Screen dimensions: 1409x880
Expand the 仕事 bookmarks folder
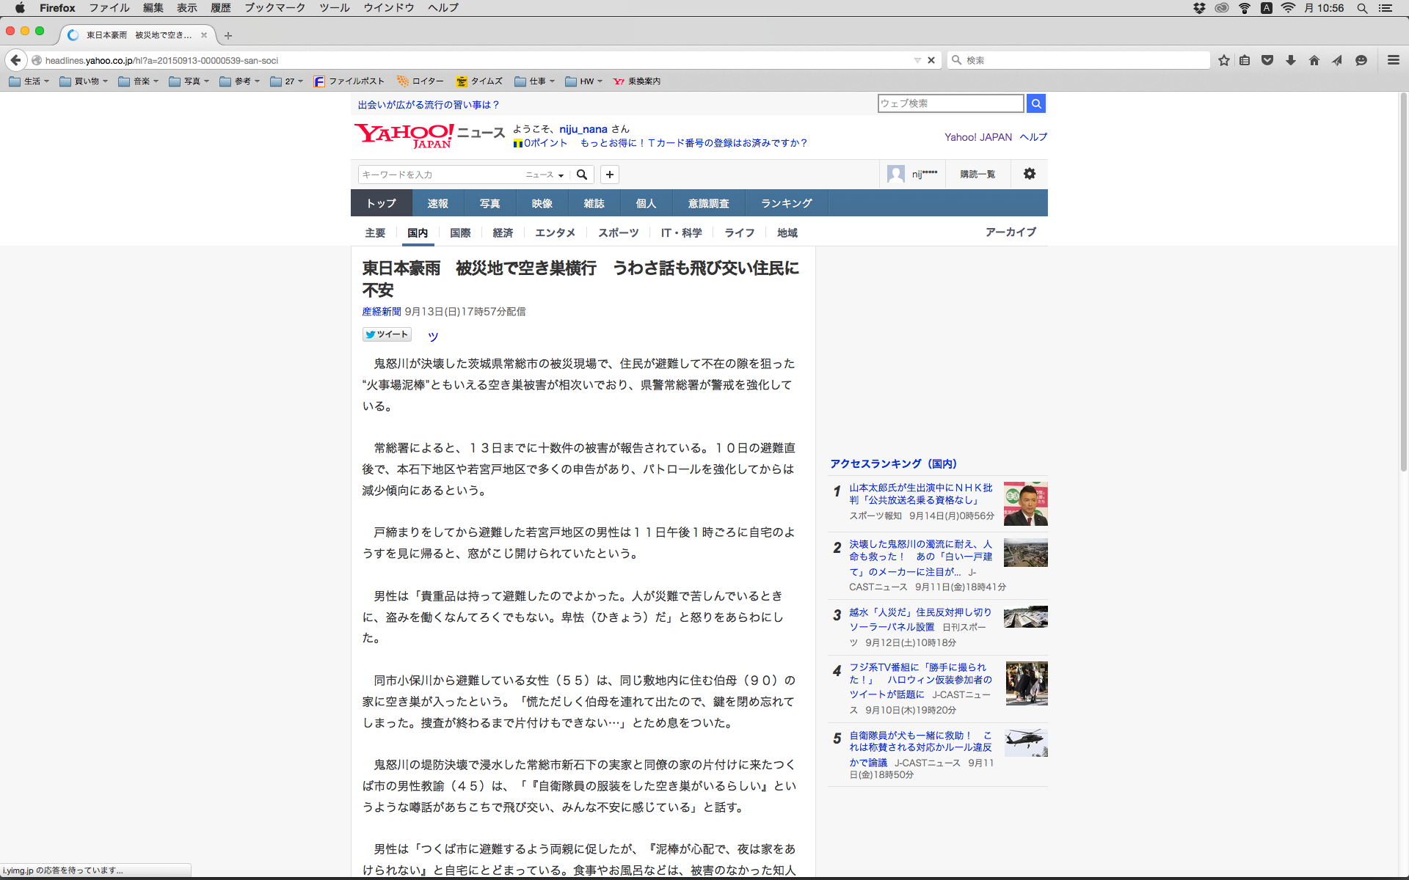tap(534, 81)
